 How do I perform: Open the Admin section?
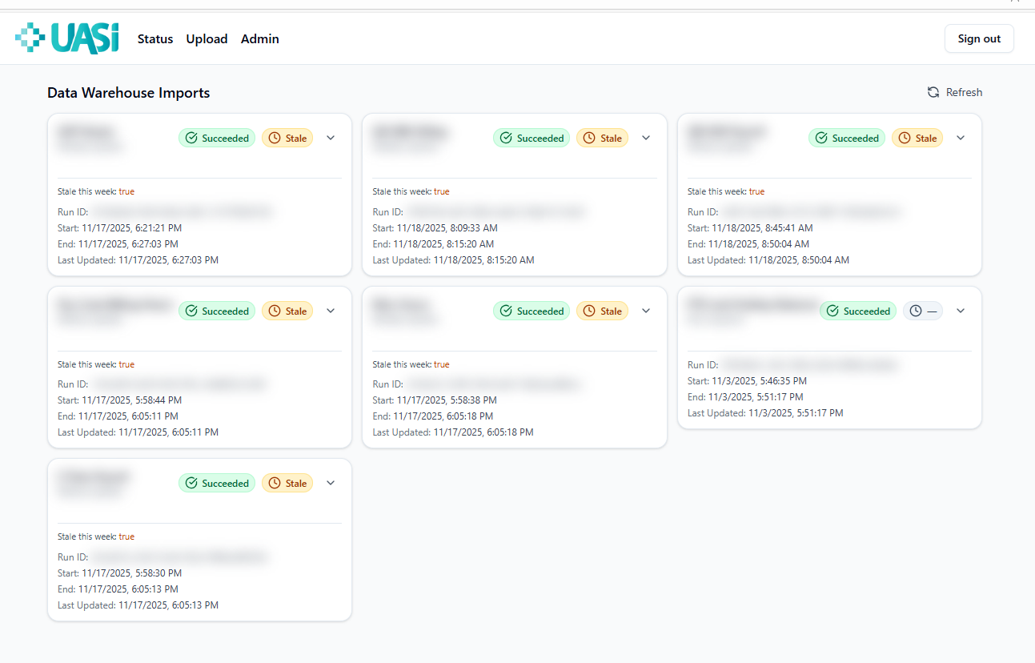pyautogui.click(x=260, y=38)
